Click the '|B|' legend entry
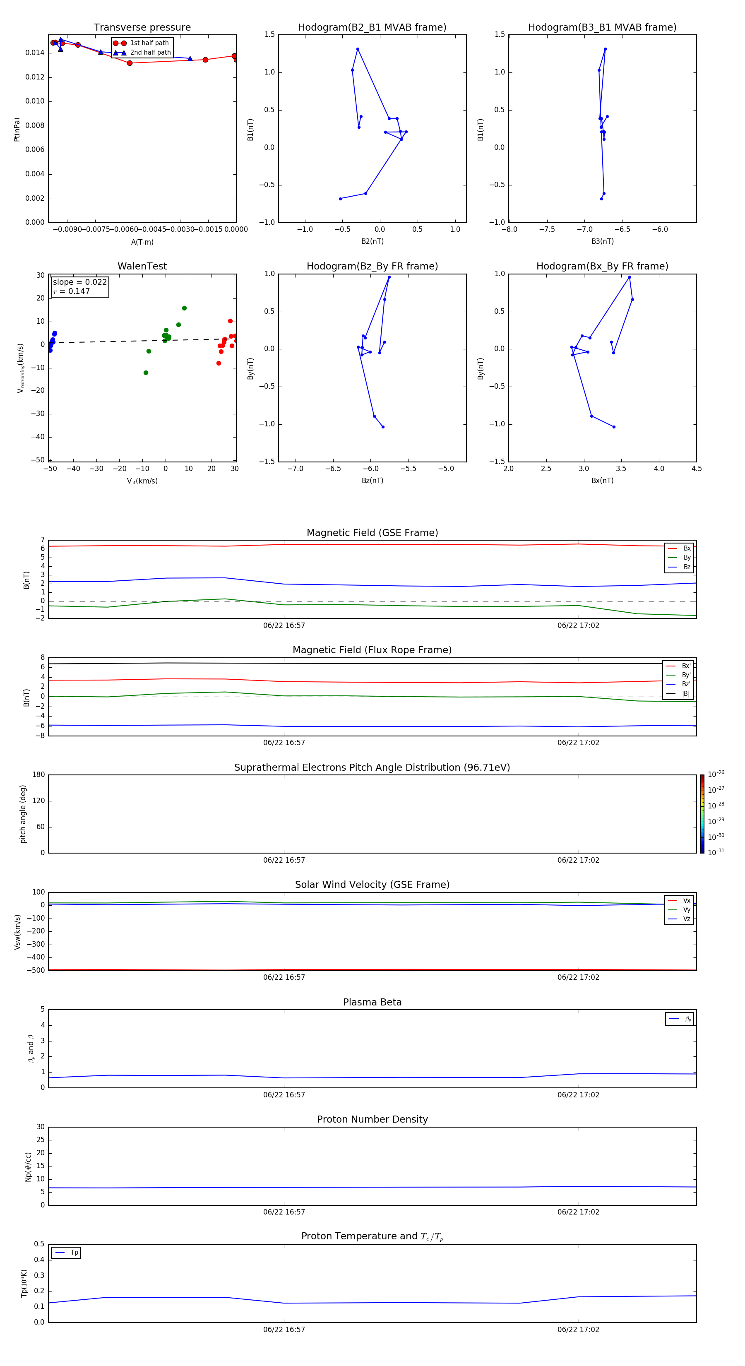 (x=679, y=694)
